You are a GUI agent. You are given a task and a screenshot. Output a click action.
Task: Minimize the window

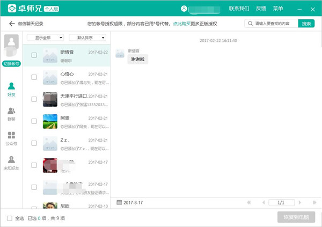tap(299, 9)
